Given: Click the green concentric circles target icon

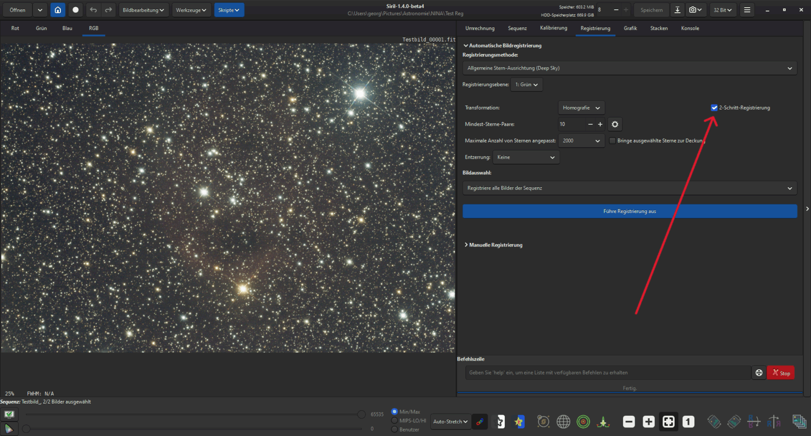Looking at the screenshot, I should click(583, 421).
